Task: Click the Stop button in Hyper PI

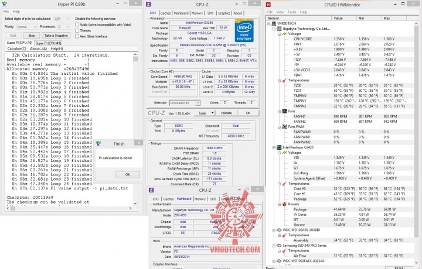Action: point(32,36)
